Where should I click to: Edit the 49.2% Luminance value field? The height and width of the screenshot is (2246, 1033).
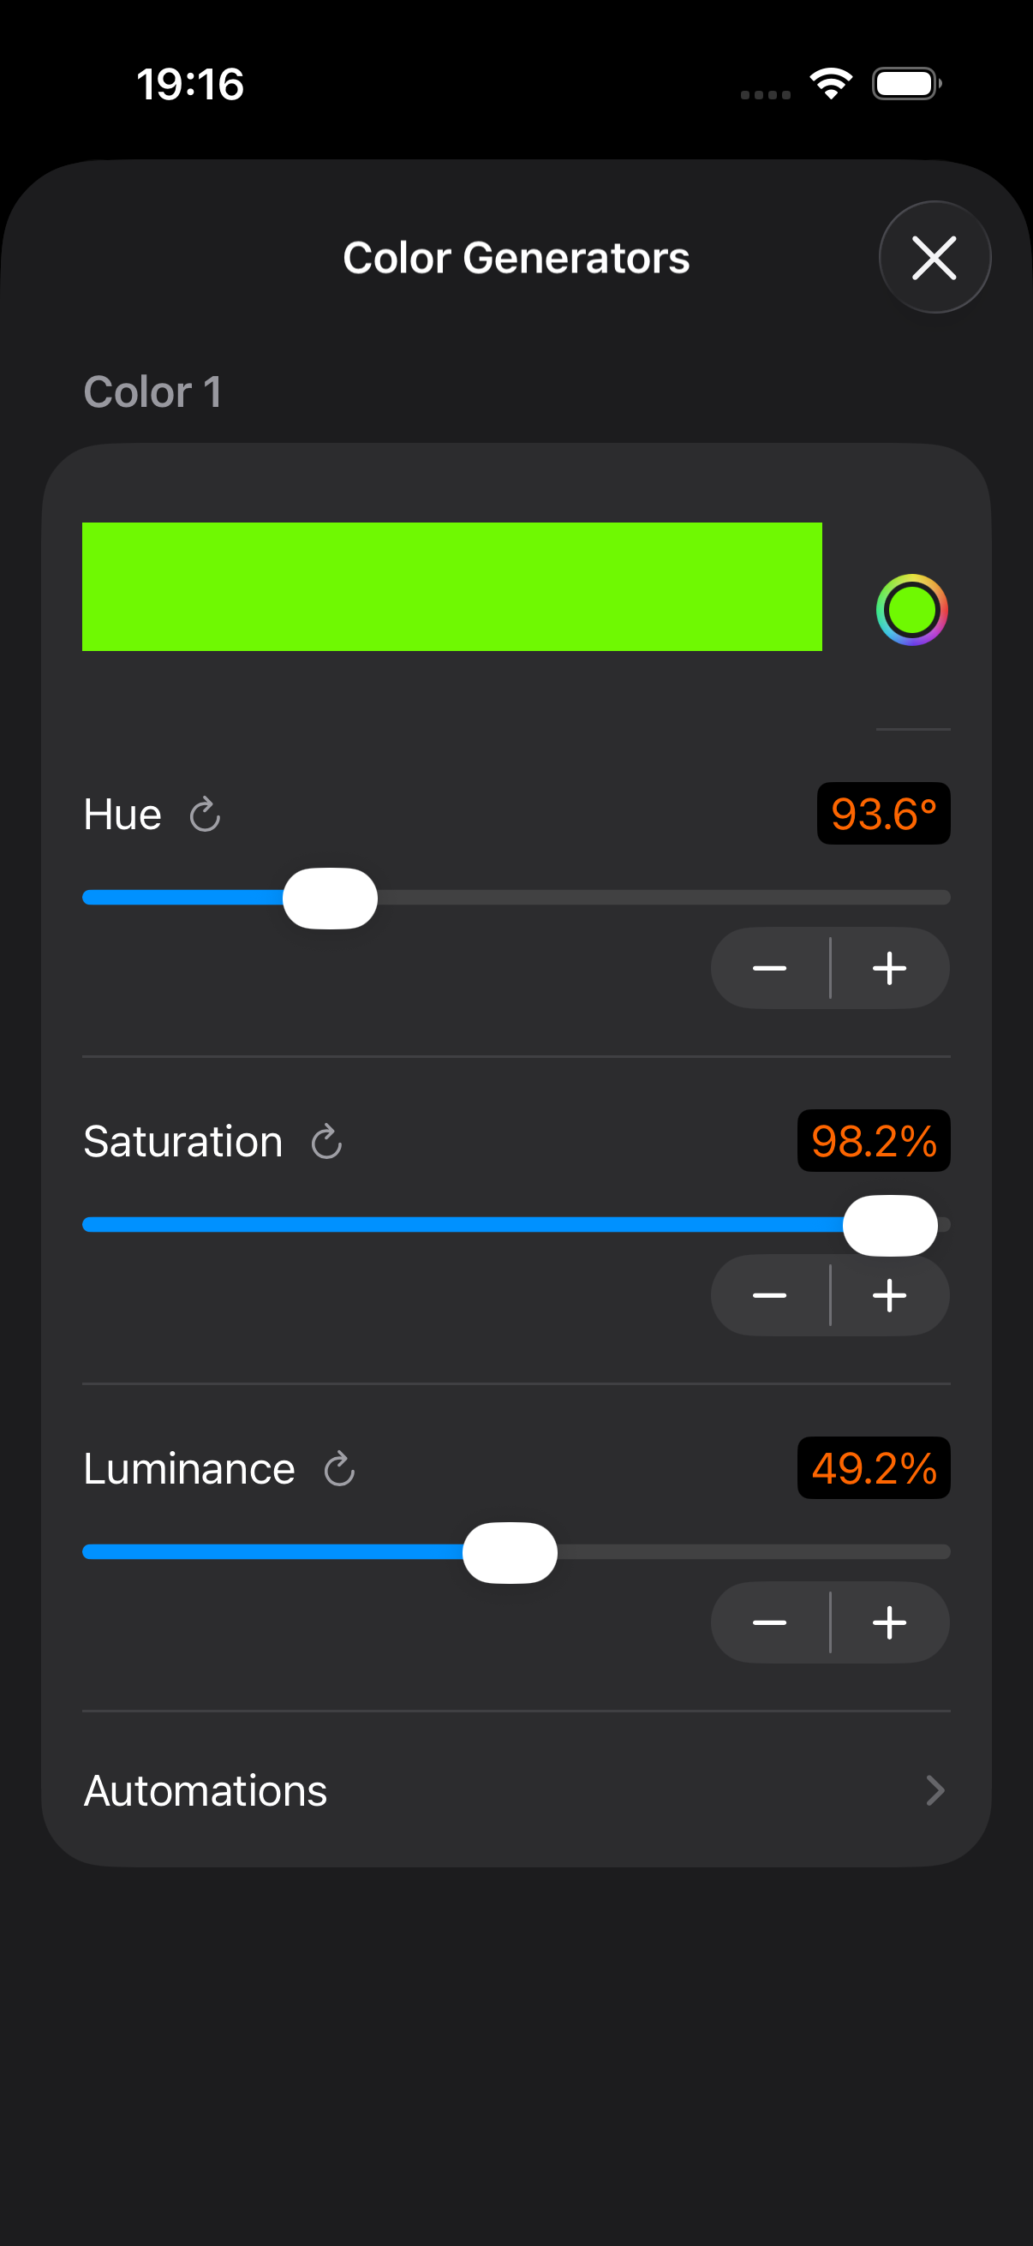tap(874, 1468)
